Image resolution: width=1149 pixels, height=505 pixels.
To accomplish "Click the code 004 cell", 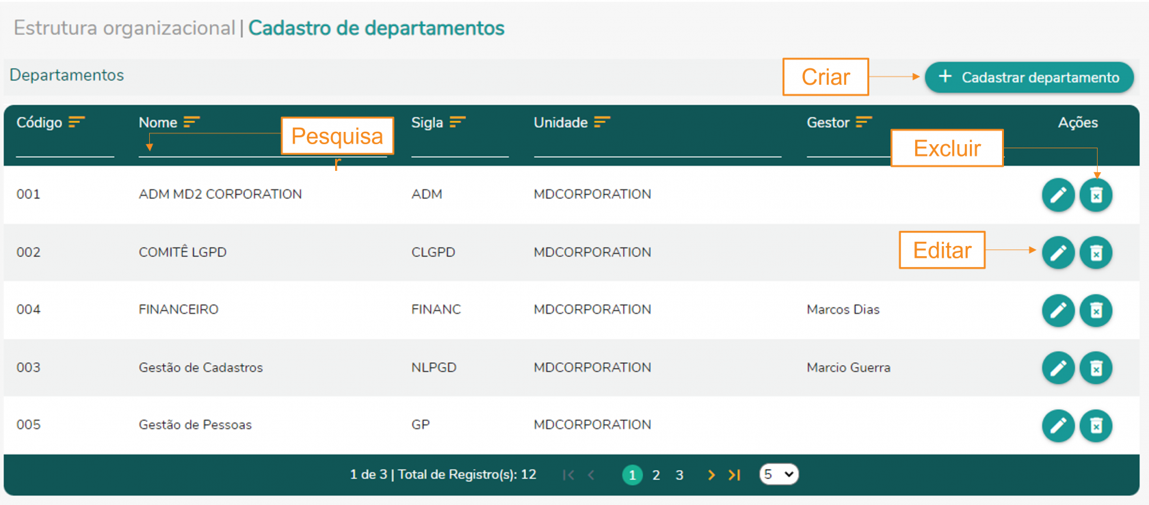I will [28, 310].
